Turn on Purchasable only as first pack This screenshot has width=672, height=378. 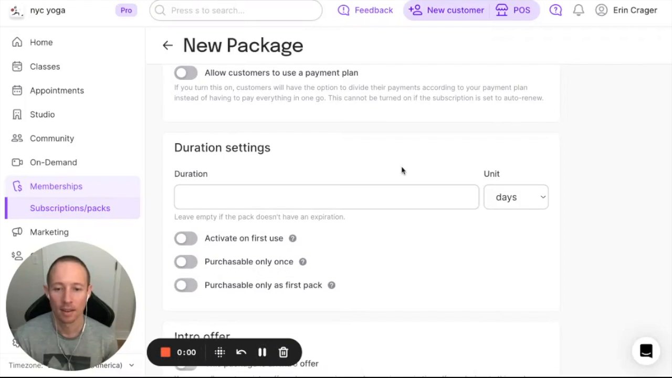click(x=186, y=285)
